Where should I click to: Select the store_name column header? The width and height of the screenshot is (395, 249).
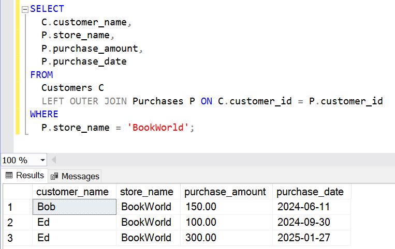pos(147,192)
